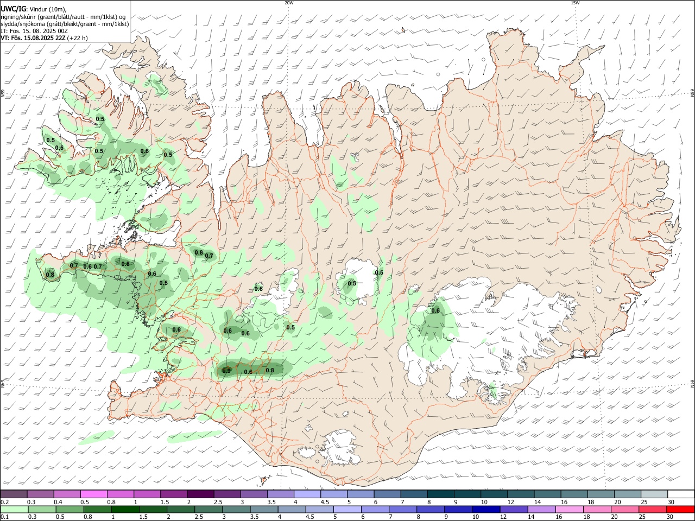Image resolution: width=695 pixels, height=521 pixels.
Task: Select the bright red swatch after 30 in bottom row
Action: (x=680, y=510)
